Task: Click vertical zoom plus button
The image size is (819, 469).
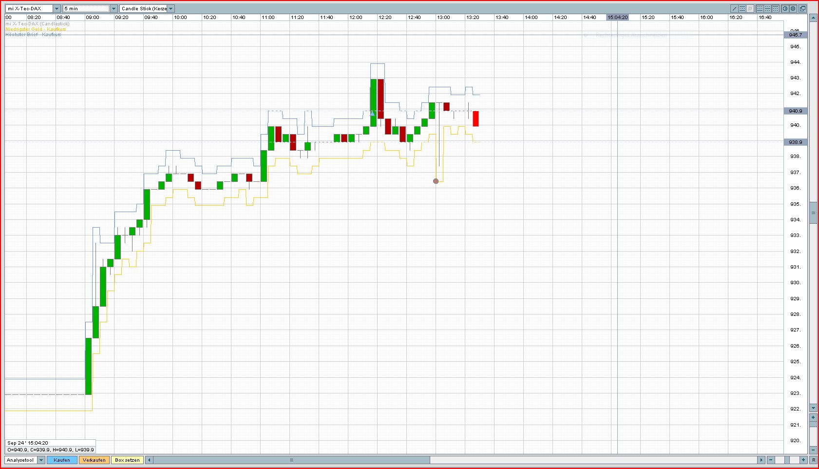Action: click(x=813, y=417)
